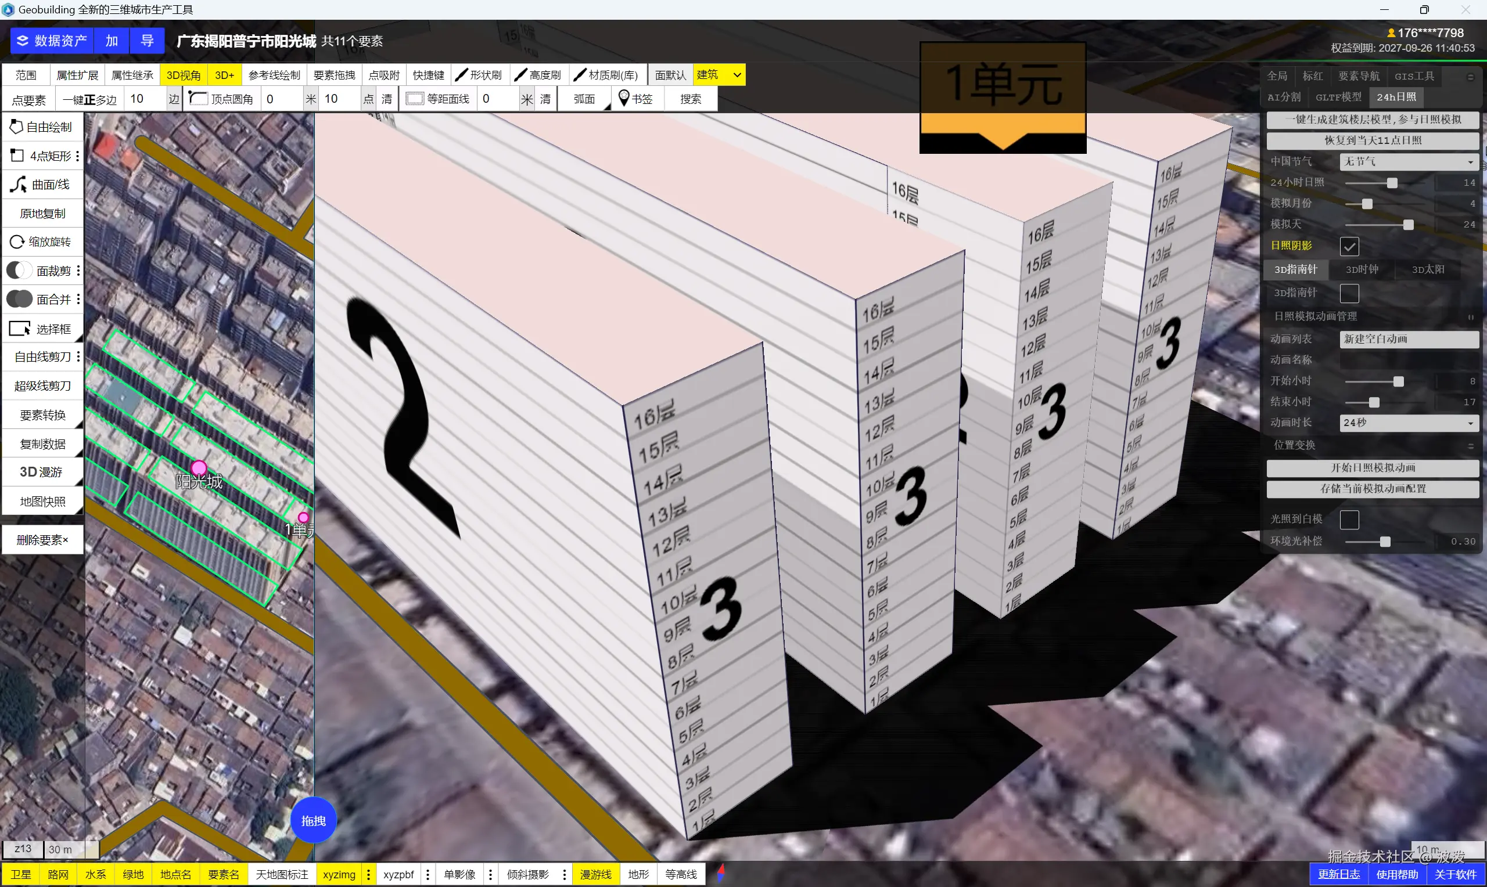Open the 中国节气 dropdown
The height and width of the screenshot is (887, 1487).
coord(1408,161)
